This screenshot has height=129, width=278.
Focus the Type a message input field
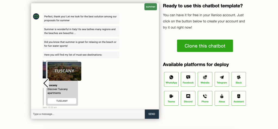tap(88, 114)
